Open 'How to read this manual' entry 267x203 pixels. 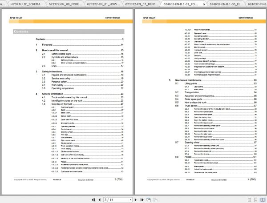[x=55, y=50]
